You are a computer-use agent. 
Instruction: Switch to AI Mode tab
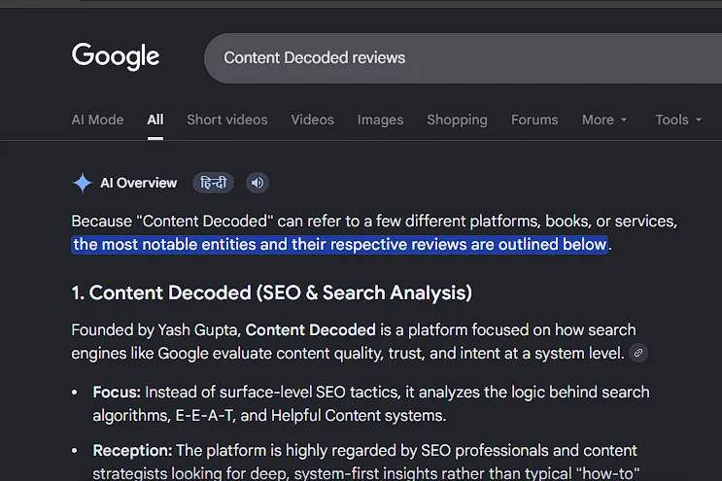(97, 120)
